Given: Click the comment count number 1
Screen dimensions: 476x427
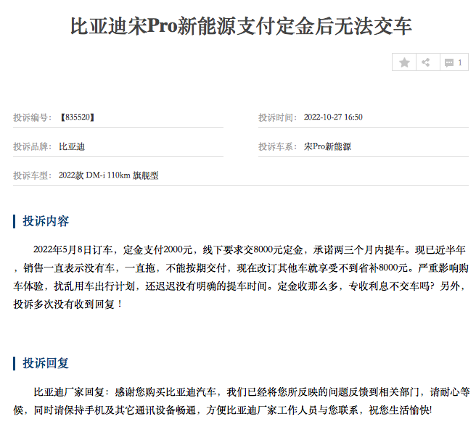Looking at the screenshot, I should pos(459,63).
